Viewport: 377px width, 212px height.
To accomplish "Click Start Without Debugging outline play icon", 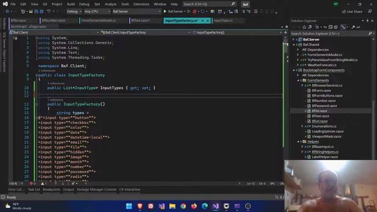I will point(188,11).
